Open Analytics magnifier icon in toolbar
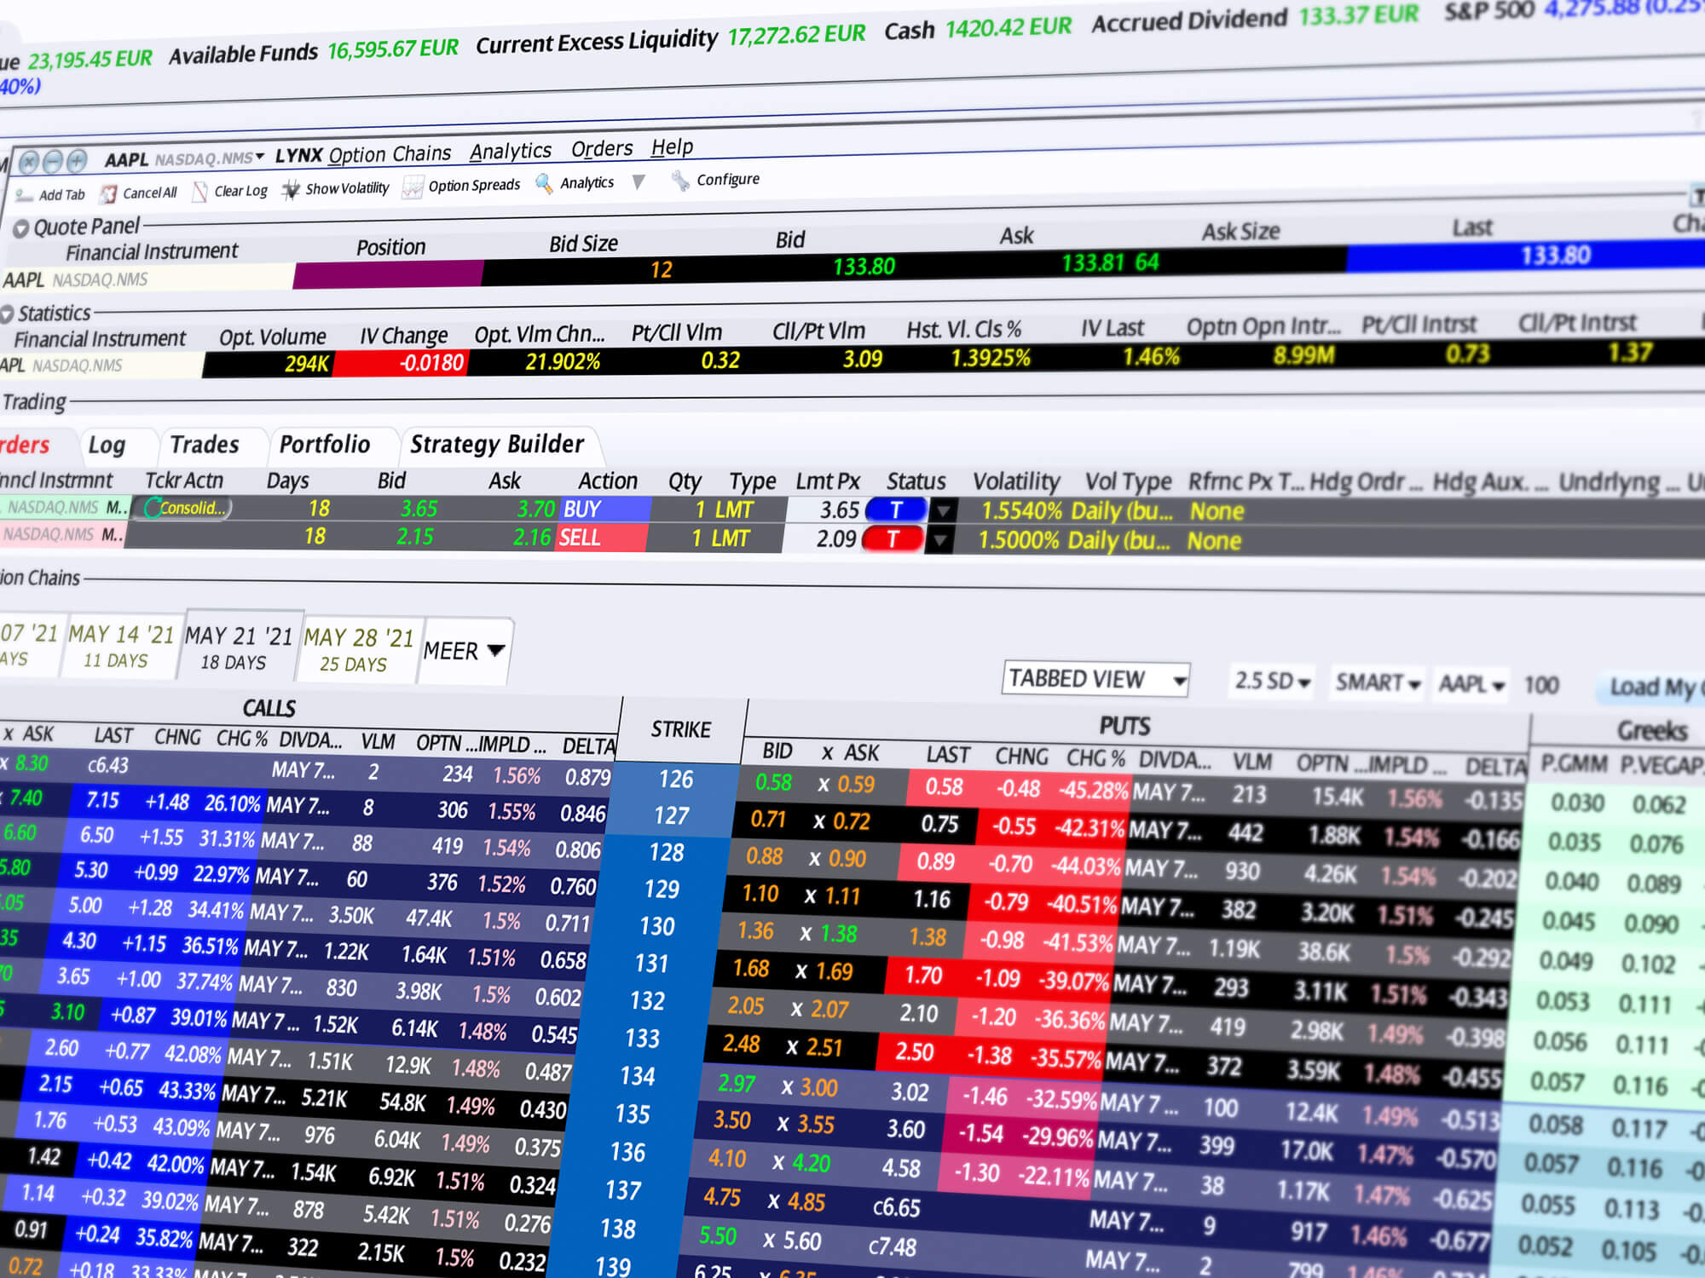This screenshot has width=1705, height=1278. point(544,183)
